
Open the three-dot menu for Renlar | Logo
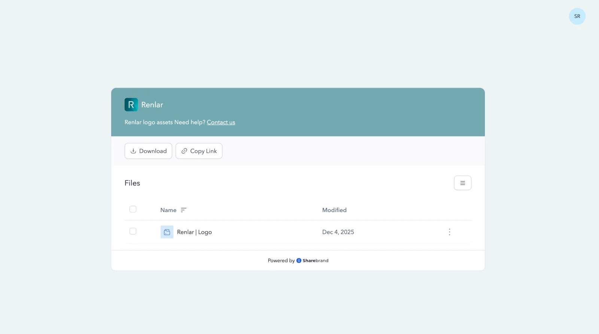pyautogui.click(x=449, y=232)
